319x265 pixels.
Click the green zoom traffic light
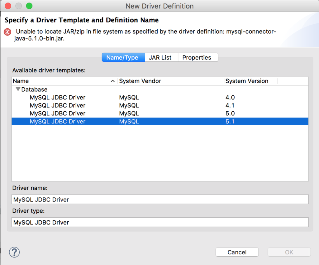[29, 5]
